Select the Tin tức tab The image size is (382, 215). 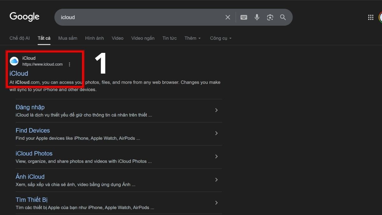coord(169,38)
